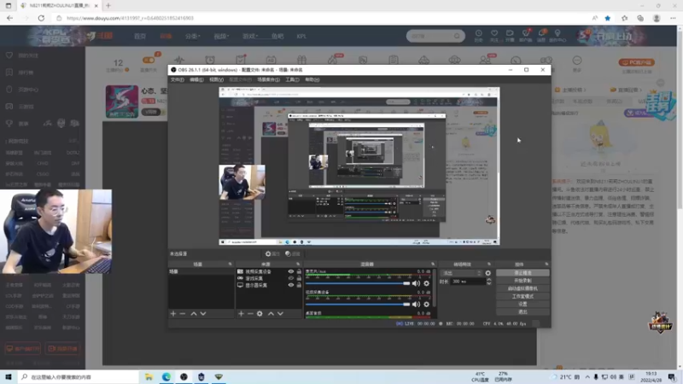Open source properties gear in Sources toolbar
This screenshot has height=384, width=683.
click(x=260, y=313)
